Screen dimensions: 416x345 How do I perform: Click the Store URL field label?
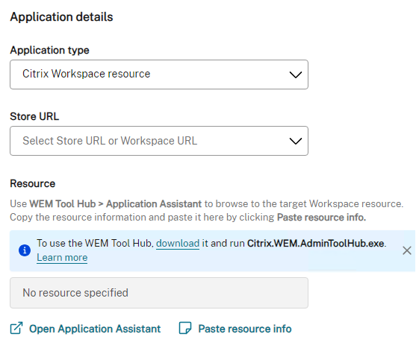tap(34, 116)
